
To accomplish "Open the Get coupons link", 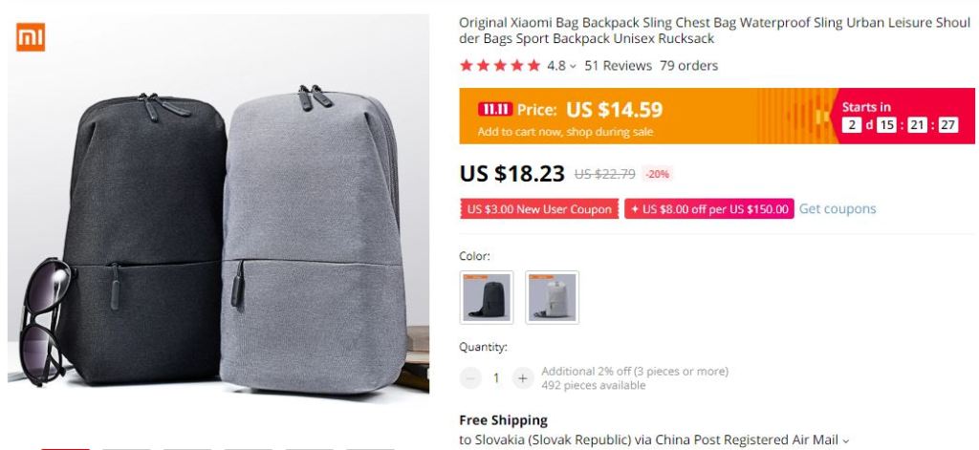I will point(838,209).
